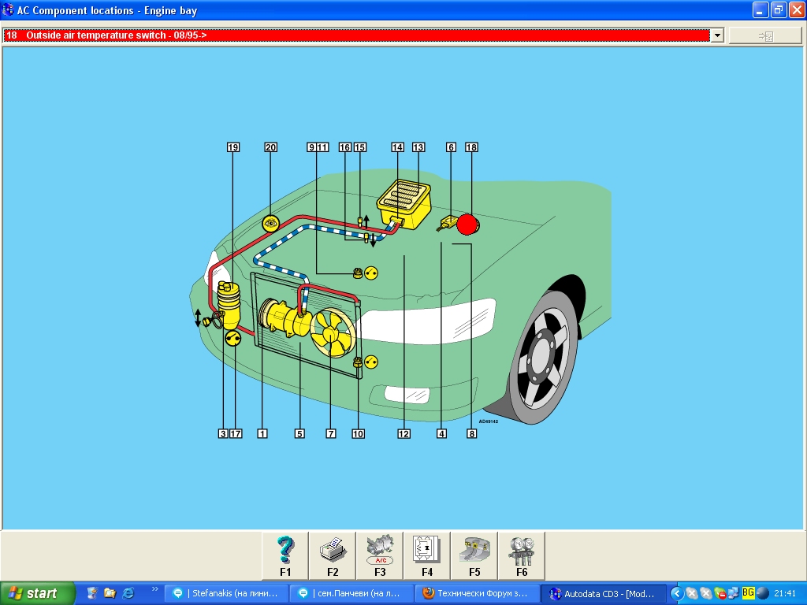Click the BG language indicator in tray
Image resolution: width=807 pixels, height=605 pixels.
point(748,592)
